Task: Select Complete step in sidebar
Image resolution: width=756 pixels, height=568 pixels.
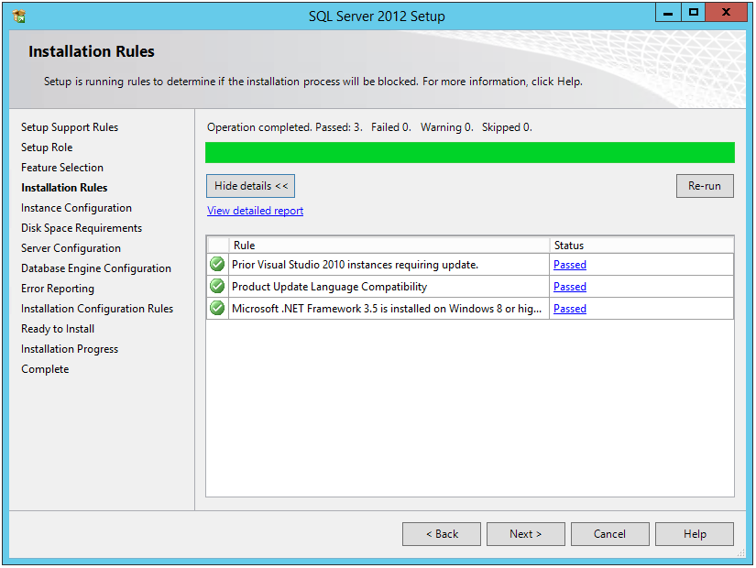Action: point(45,369)
